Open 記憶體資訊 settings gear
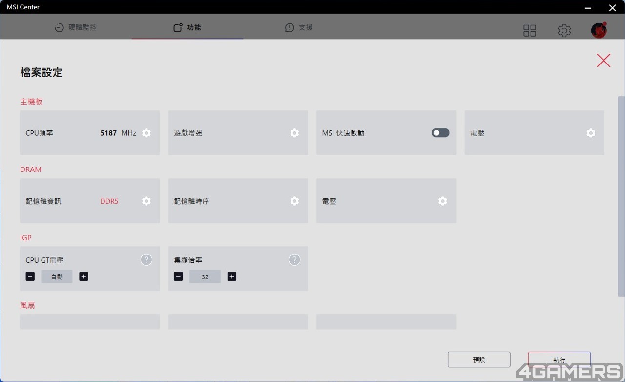Viewport: 625px width, 382px height. pos(146,201)
